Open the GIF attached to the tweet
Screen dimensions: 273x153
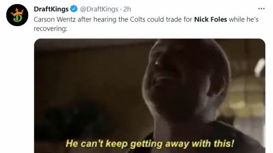[x=149, y=96]
